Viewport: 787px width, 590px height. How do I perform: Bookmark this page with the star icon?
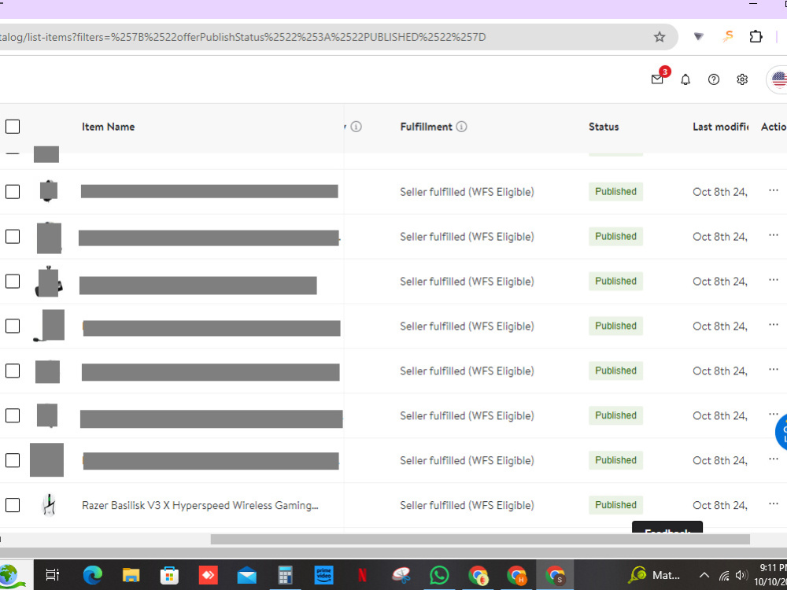coord(659,37)
